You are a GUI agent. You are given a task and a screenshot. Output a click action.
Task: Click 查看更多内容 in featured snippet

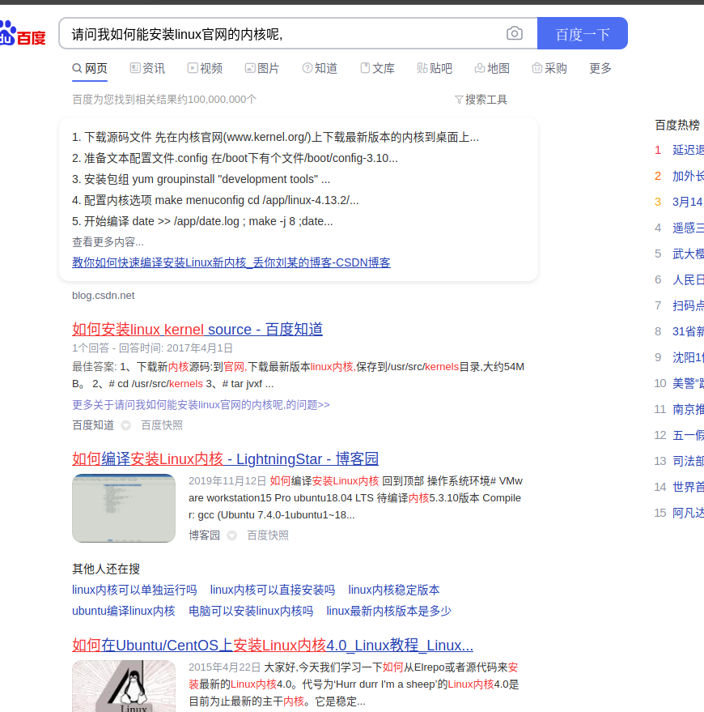point(108,242)
